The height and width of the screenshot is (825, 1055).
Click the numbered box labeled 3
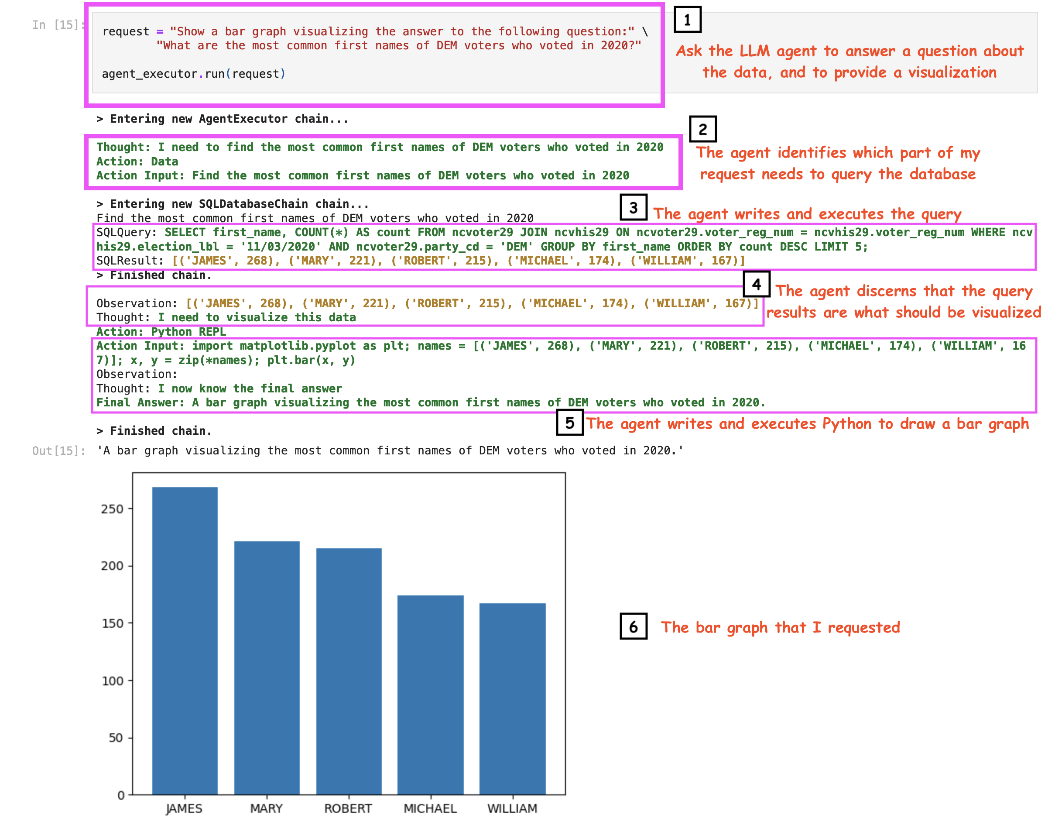pyautogui.click(x=633, y=207)
